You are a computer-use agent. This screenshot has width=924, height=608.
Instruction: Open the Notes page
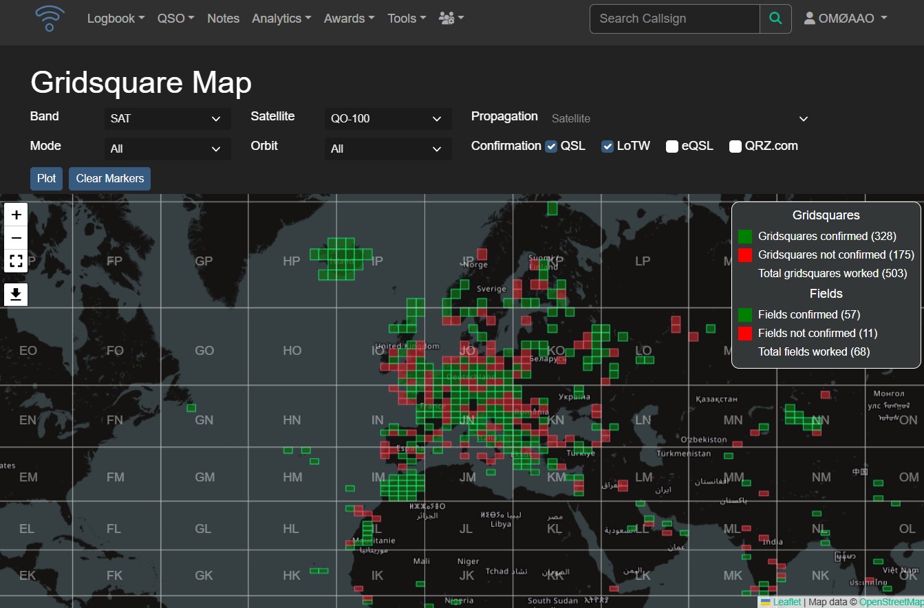pos(224,19)
